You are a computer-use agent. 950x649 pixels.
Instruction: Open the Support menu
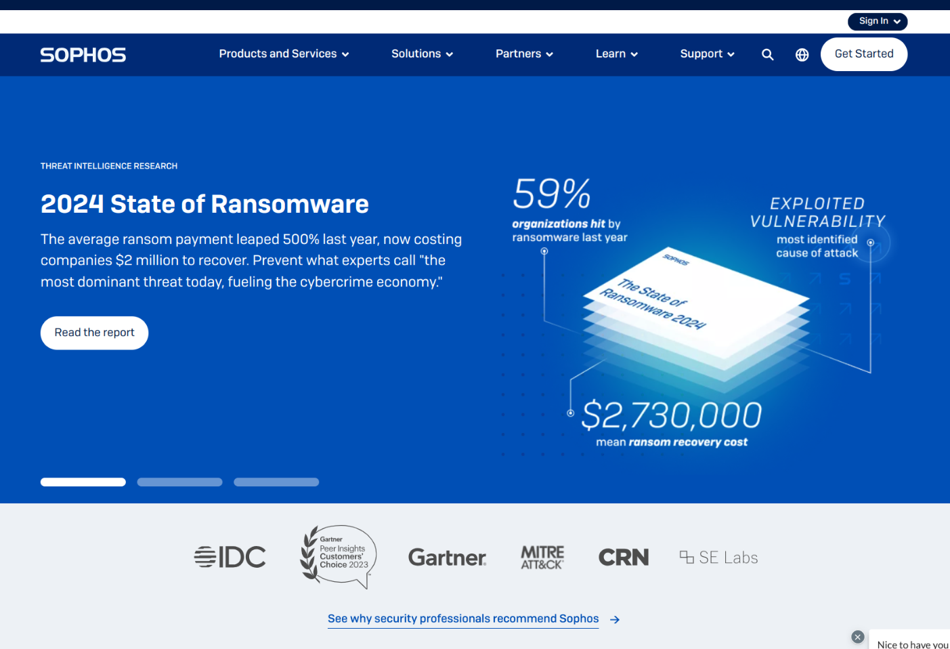coord(707,54)
